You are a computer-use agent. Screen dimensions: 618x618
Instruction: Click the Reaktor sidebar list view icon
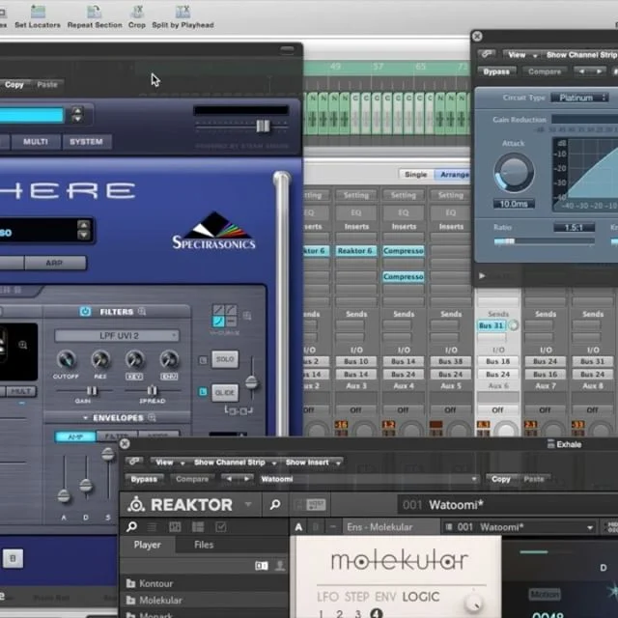[153, 527]
